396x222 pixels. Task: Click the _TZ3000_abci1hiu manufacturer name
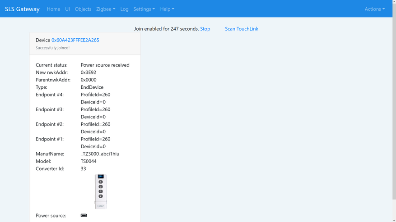coord(100,154)
